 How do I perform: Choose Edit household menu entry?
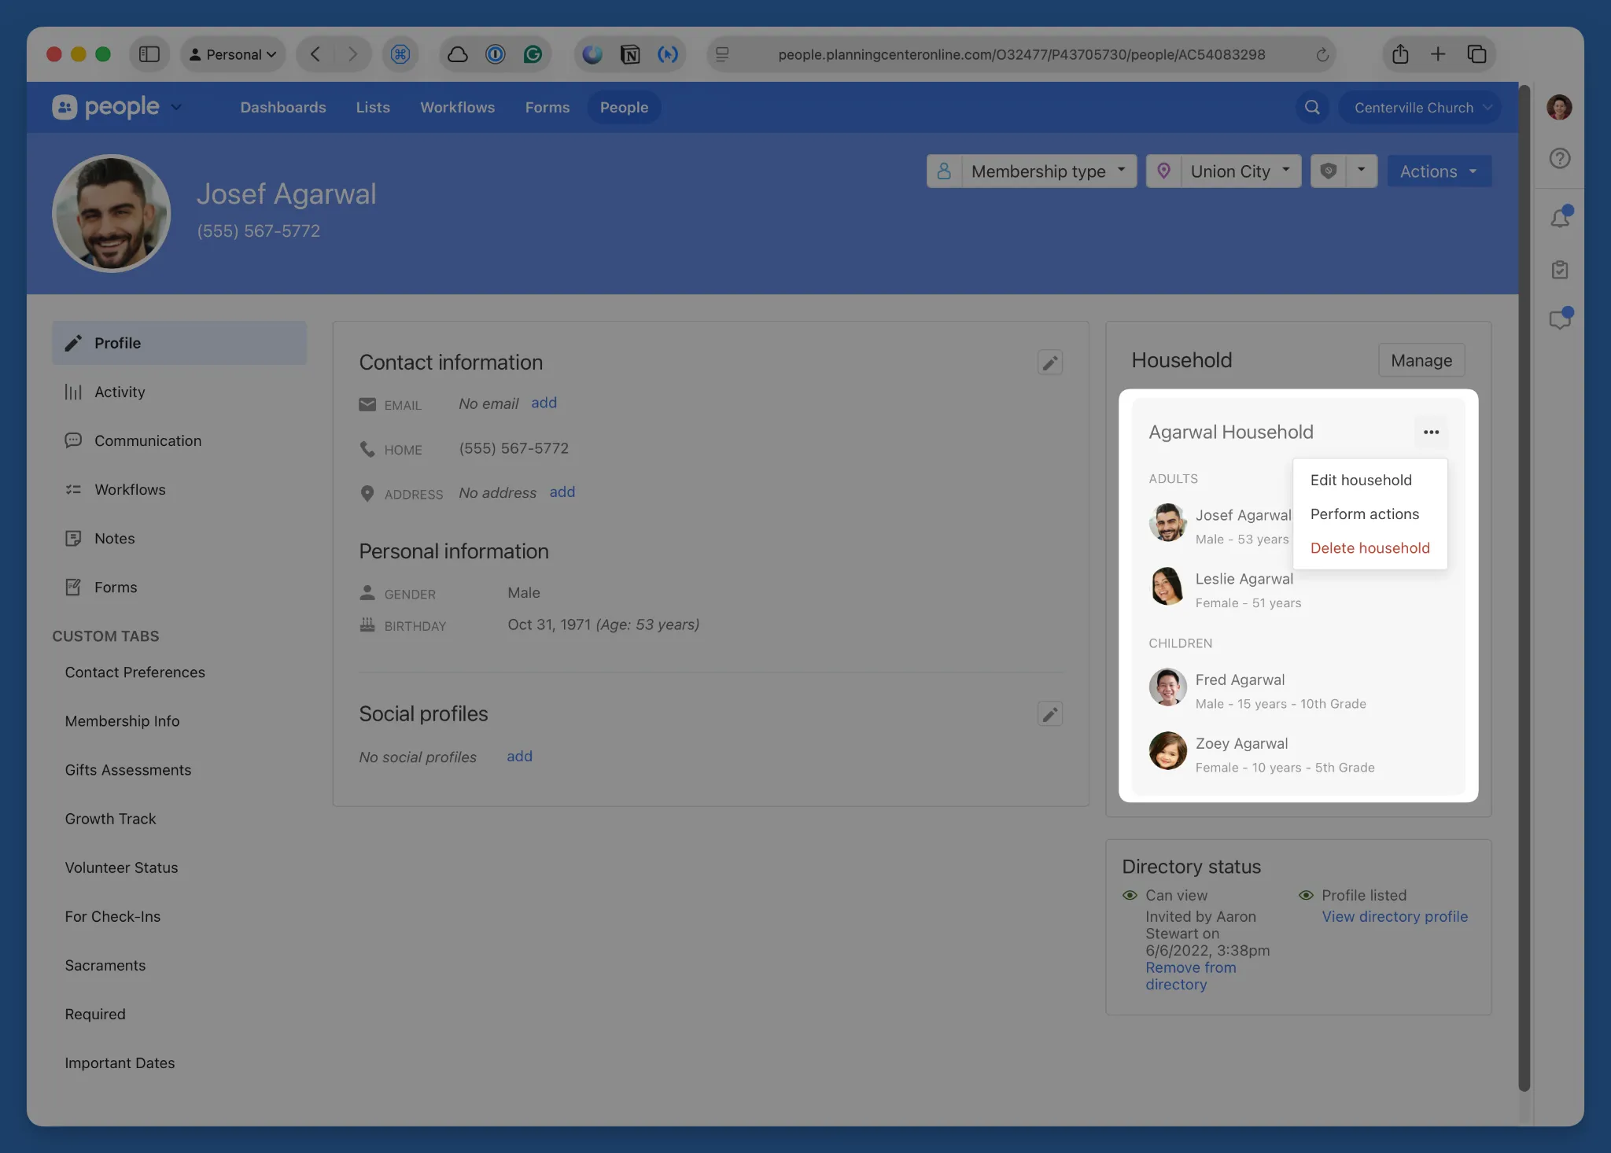1361,480
